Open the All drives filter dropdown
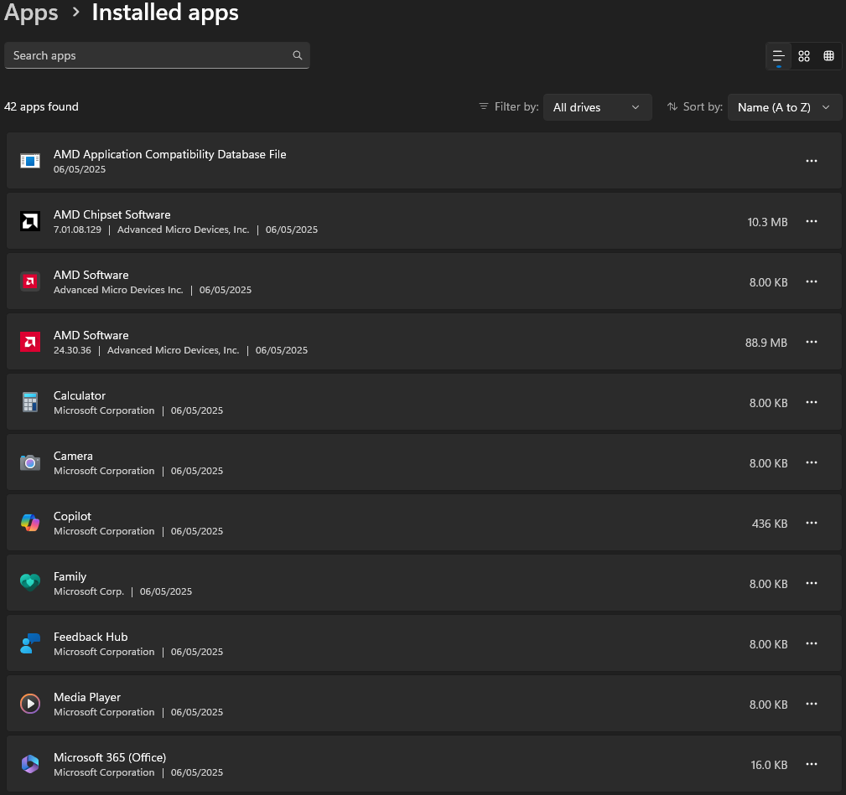Image resolution: width=846 pixels, height=795 pixels. [597, 107]
